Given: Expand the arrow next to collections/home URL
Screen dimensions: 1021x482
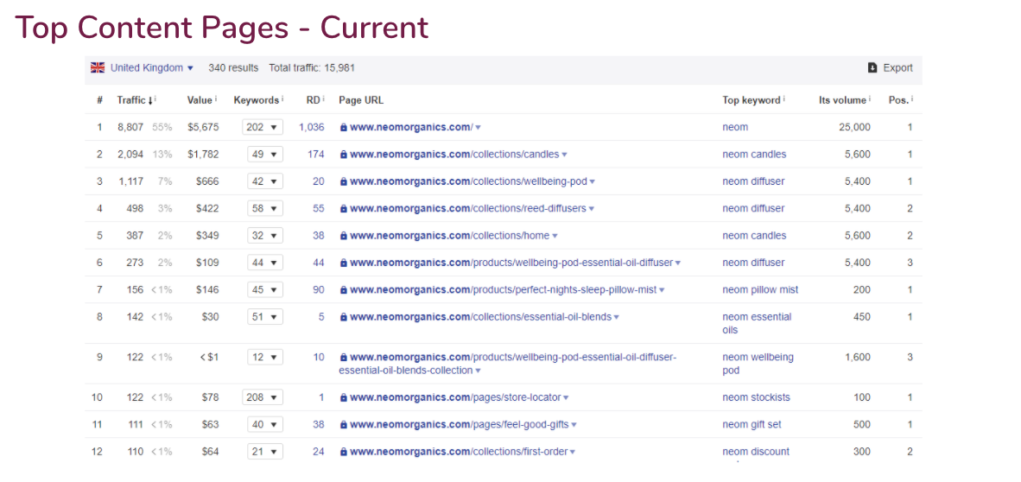Looking at the screenshot, I should tap(555, 237).
